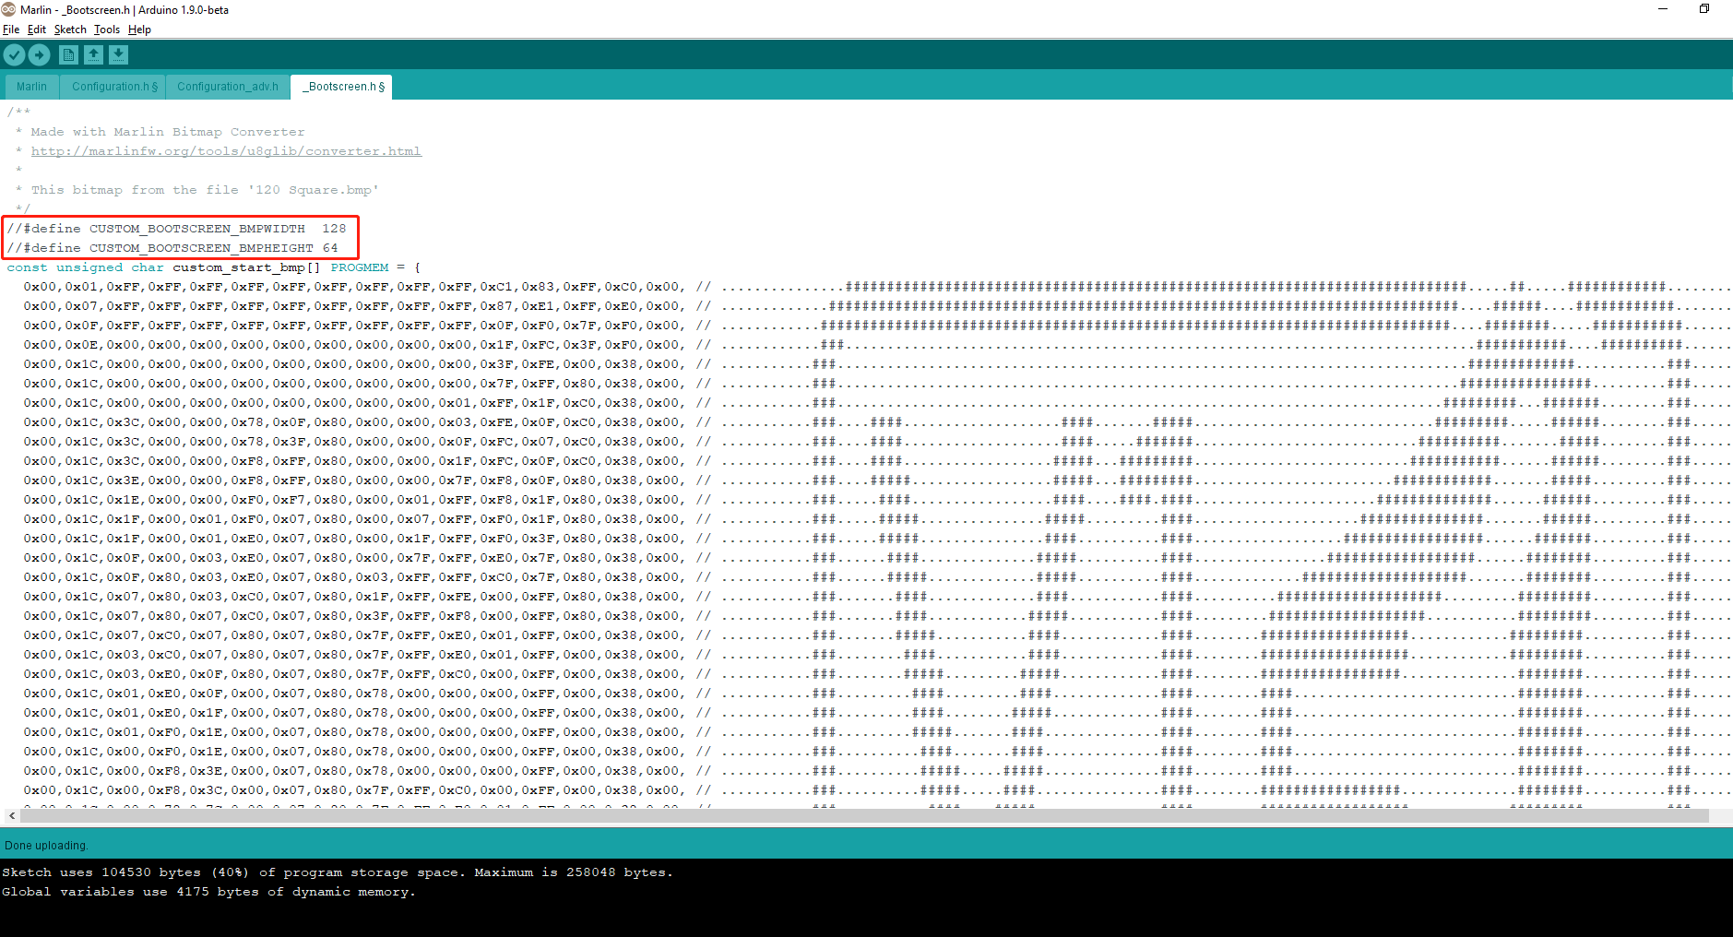Image resolution: width=1733 pixels, height=937 pixels.
Task: Open the File menu
Action: tap(11, 30)
